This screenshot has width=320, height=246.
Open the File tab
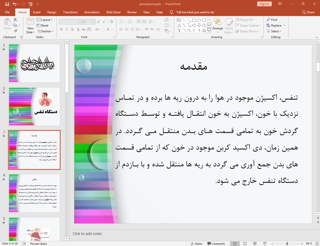(7, 12)
